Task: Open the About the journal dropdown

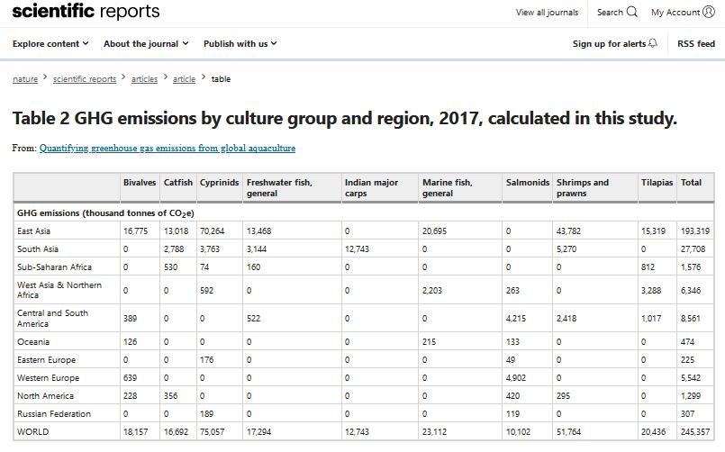Action: click(x=146, y=43)
